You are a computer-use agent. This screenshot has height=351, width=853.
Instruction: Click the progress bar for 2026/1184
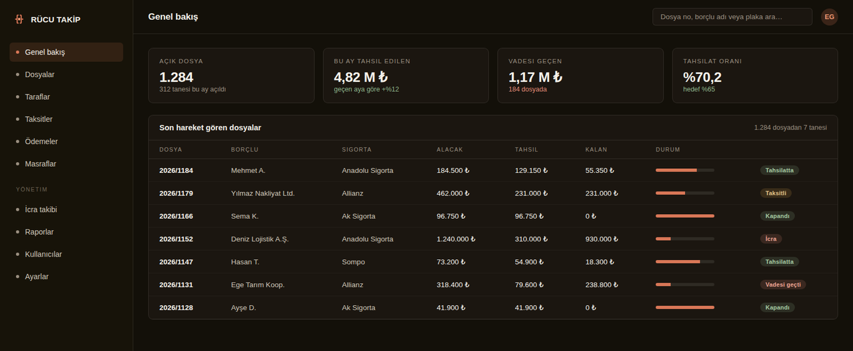(x=685, y=170)
